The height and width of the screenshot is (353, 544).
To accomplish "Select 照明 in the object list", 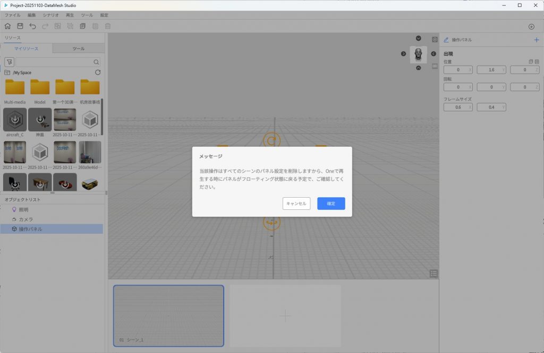I will click(23, 209).
